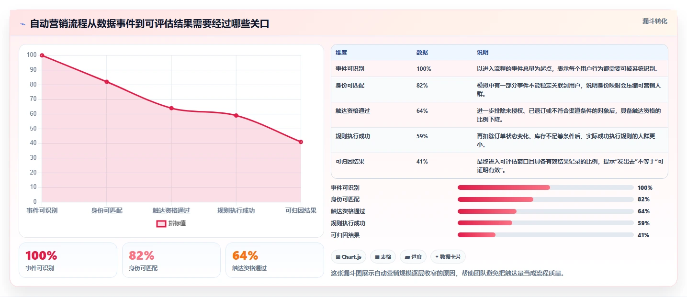Click the 41% label beside progress bar
The height and width of the screenshot is (297, 687).
click(643, 235)
